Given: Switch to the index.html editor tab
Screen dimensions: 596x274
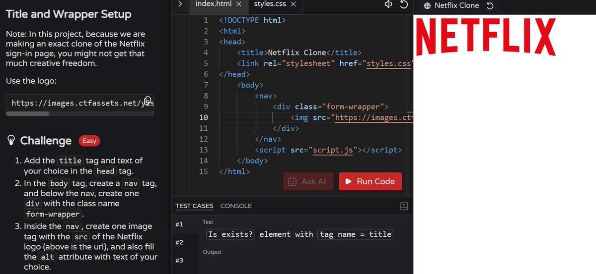Looking at the screenshot, I should pyautogui.click(x=213, y=4).
